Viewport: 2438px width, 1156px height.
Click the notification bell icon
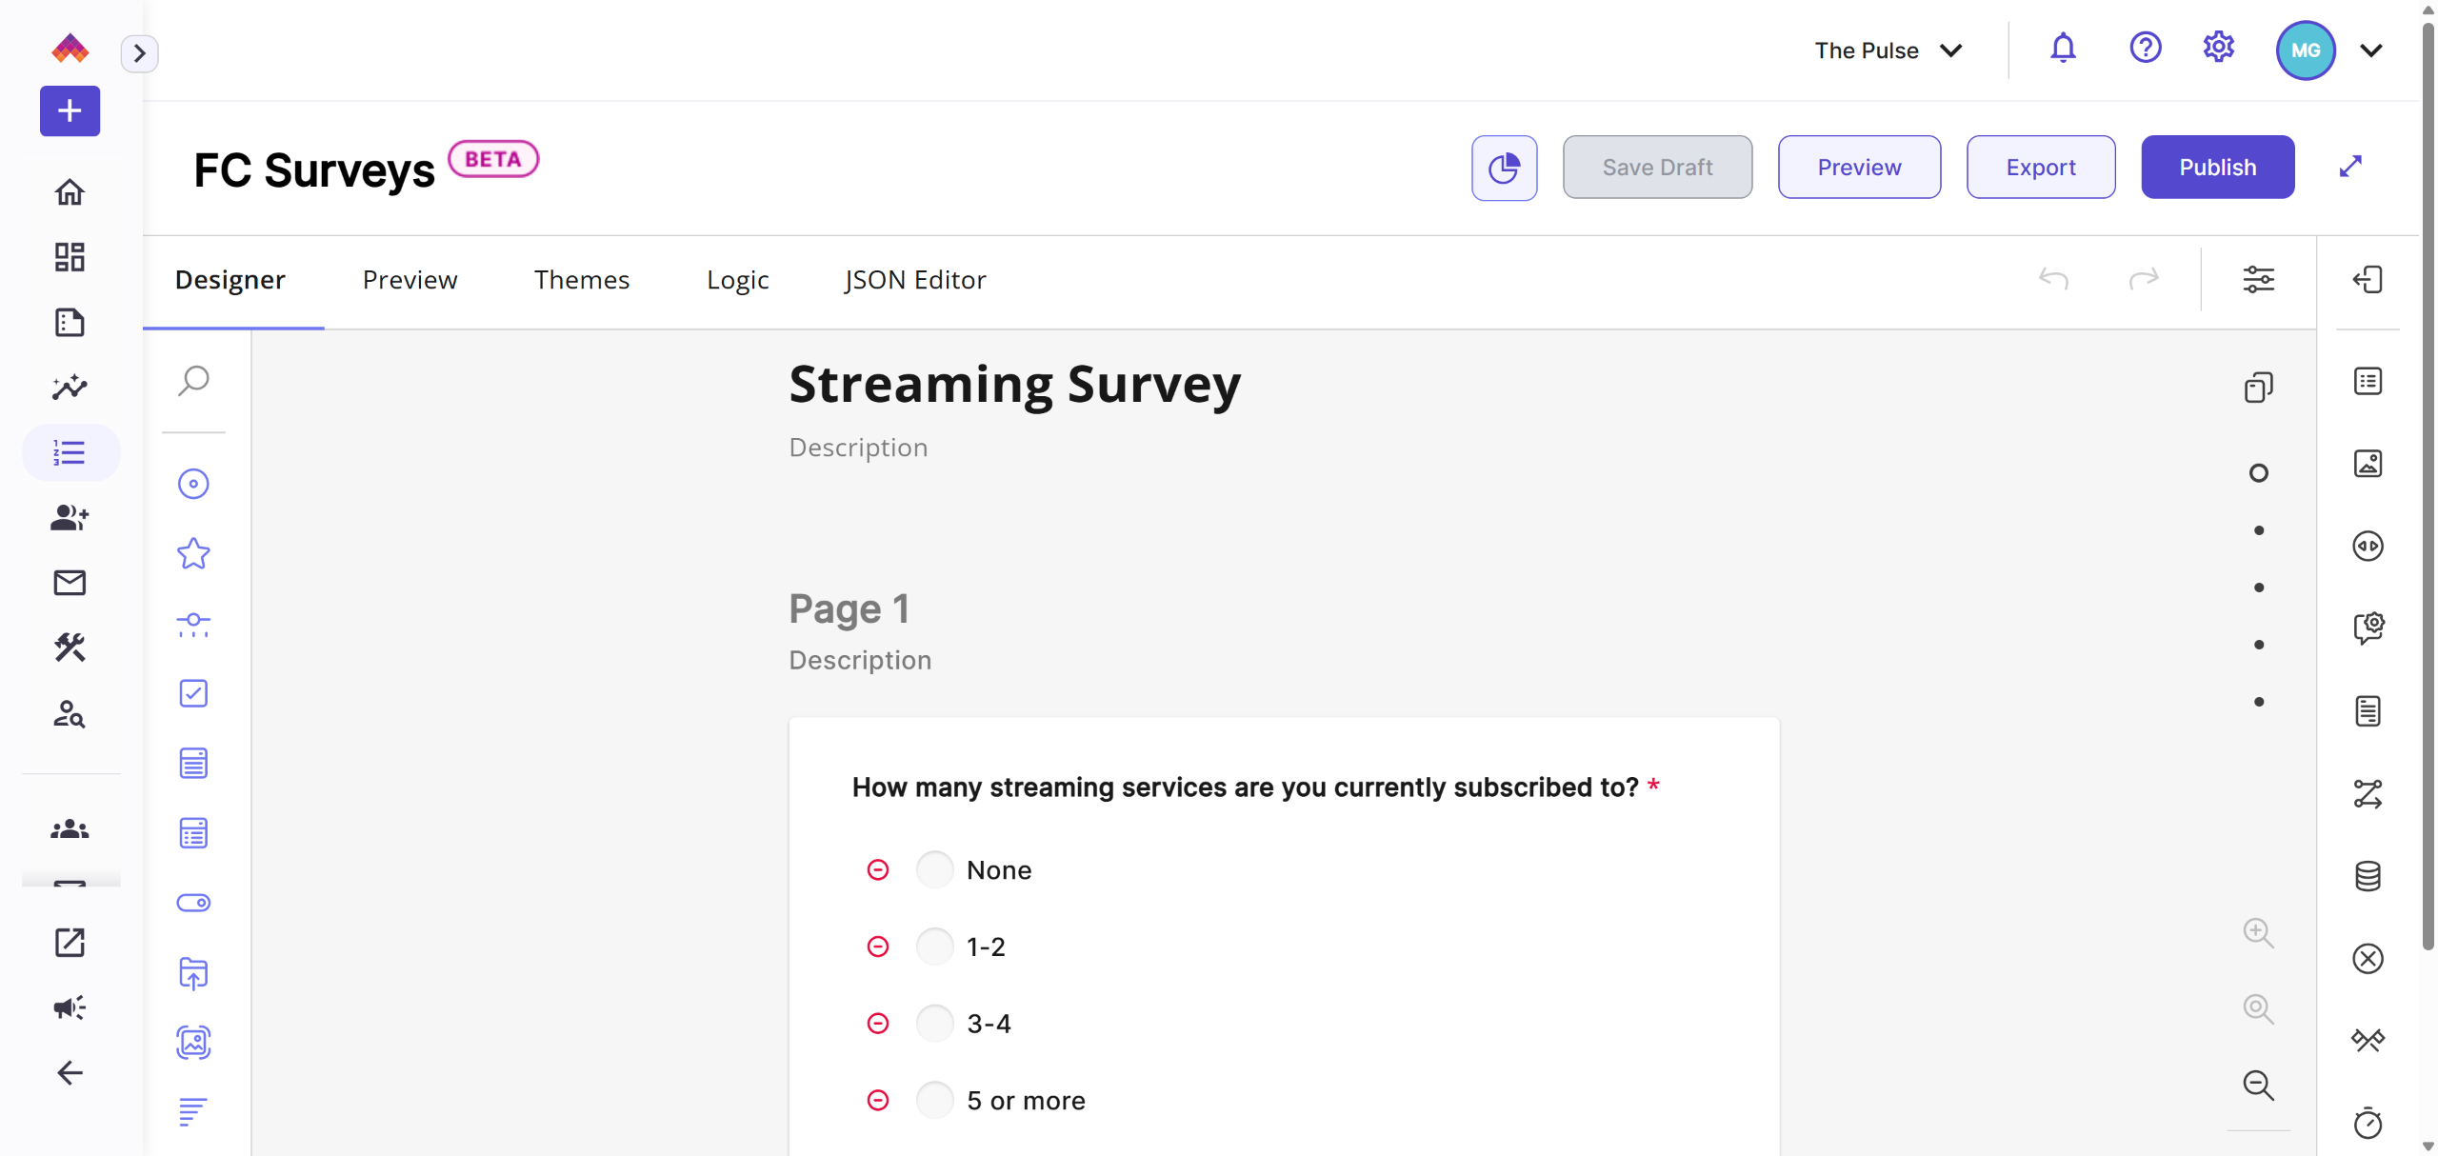[x=2063, y=49]
